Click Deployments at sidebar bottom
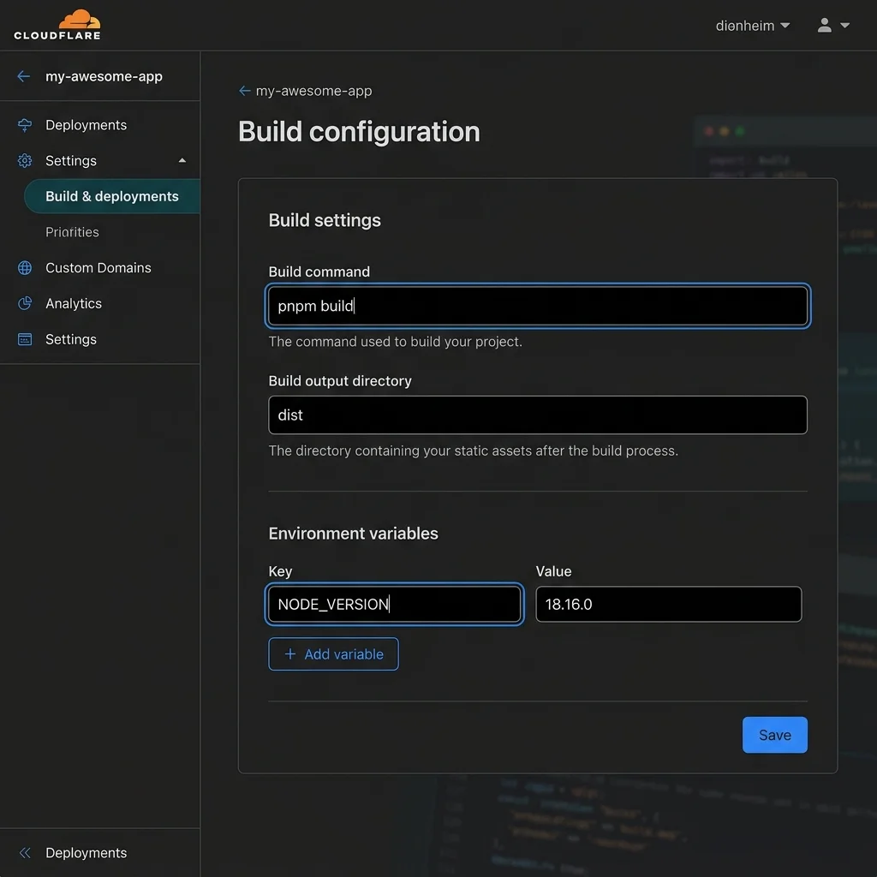The height and width of the screenshot is (877, 877). point(87,852)
